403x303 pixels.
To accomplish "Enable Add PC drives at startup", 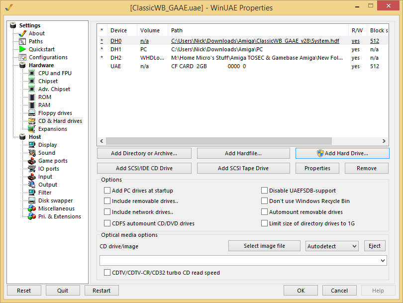I will 107,191.
